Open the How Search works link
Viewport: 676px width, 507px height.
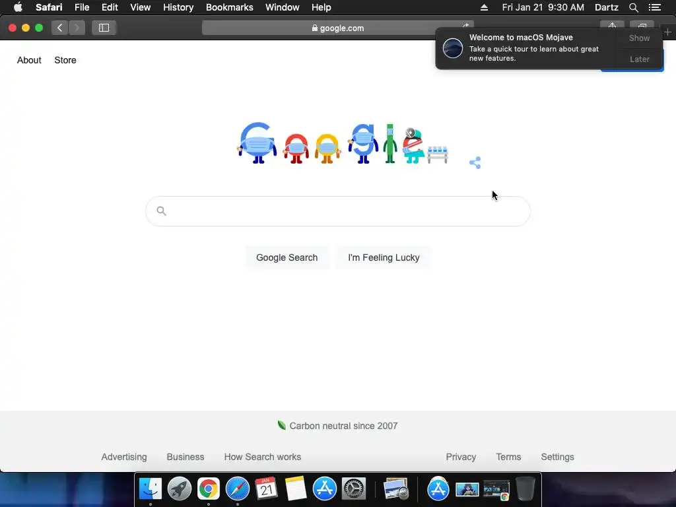pos(263,457)
